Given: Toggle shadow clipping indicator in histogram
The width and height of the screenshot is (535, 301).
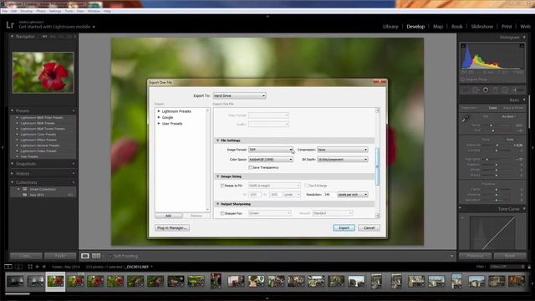Looking at the screenshot, I should point(463,46).
